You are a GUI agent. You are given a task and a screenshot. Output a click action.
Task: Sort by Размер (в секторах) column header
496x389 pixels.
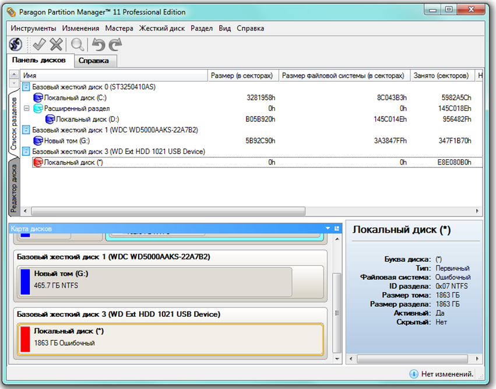click(x=243, y=76)
